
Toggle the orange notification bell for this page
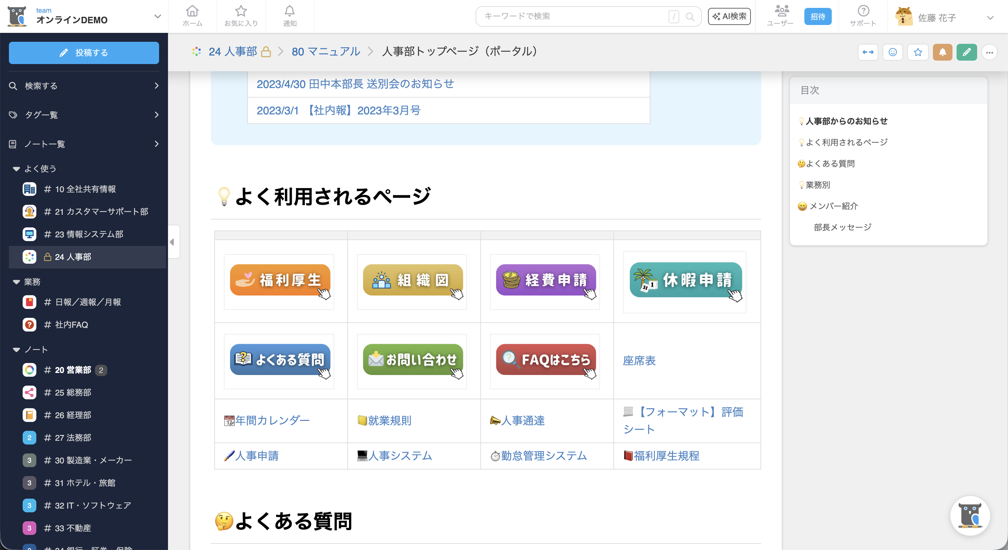pyautogui.click(x=942, y=52)
